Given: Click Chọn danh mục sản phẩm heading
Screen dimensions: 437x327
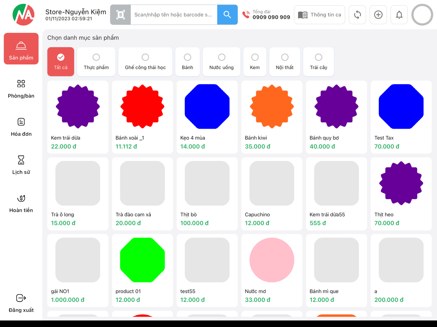Looking at the screenshot, I should [x=83, y=38].
